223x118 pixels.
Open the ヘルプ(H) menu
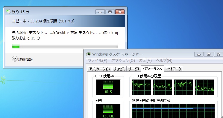(164, 61)
